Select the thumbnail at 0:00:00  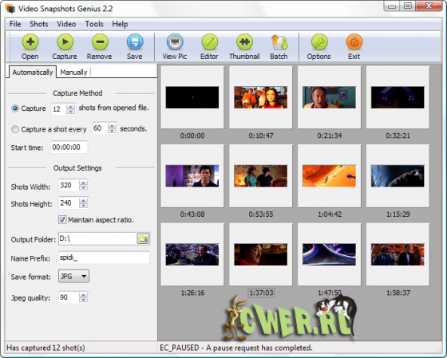[x=192, y=97]
